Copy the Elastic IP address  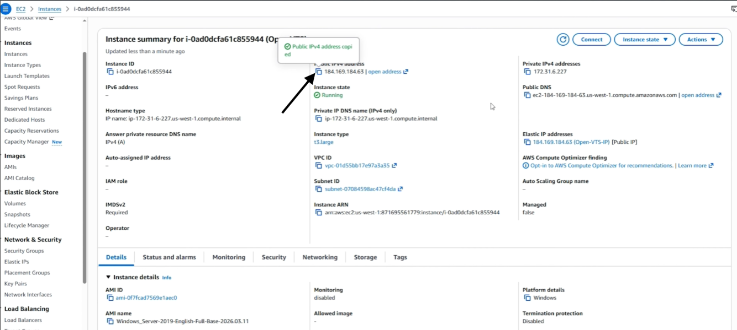(x=527, y=142)
